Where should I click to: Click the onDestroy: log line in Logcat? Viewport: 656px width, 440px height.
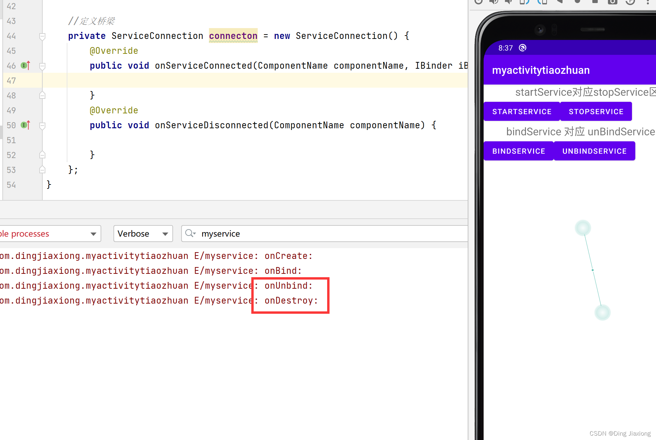coord(159,301)
